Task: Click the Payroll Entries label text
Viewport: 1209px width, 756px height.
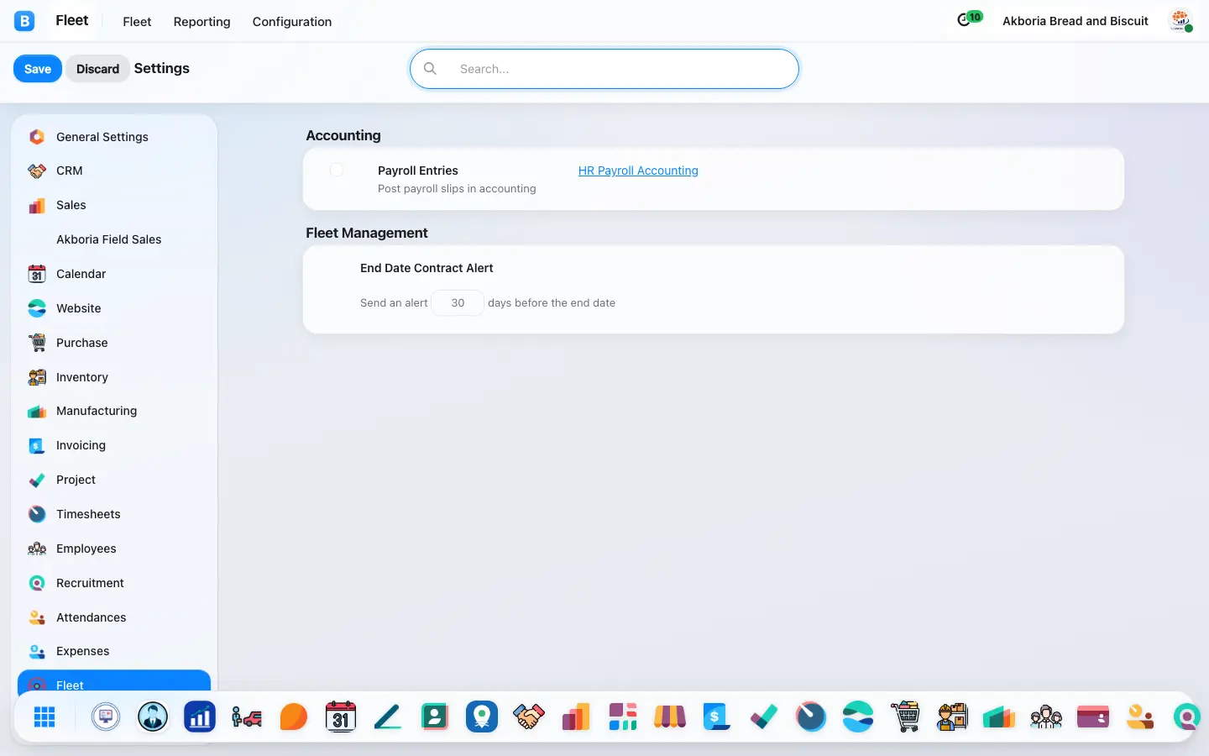Action: (x=418, y=171)
